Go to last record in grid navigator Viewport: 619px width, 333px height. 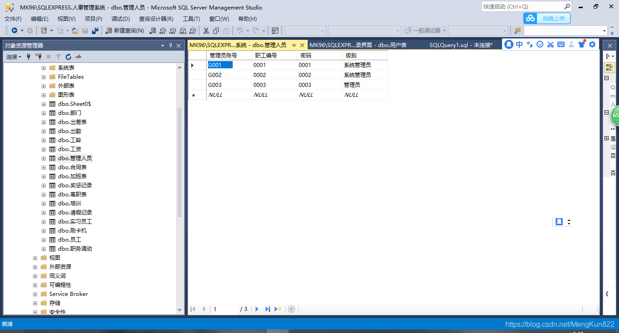pyautogui.click(x=267, y=309)
